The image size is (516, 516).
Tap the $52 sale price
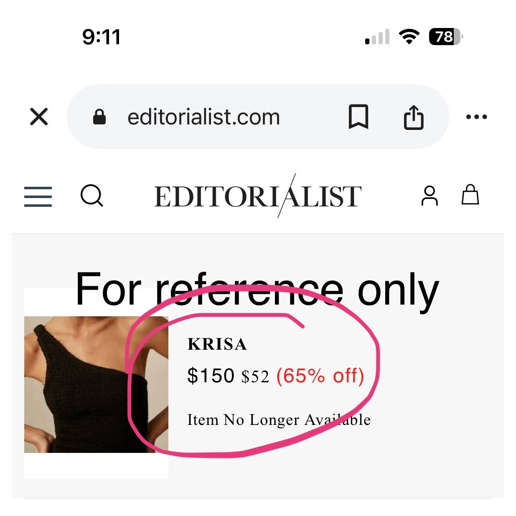(255, 376)
